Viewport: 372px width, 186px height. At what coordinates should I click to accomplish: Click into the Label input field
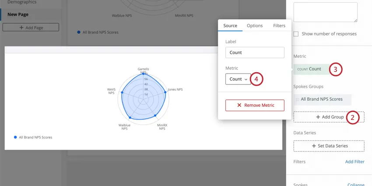pos(255,53)
